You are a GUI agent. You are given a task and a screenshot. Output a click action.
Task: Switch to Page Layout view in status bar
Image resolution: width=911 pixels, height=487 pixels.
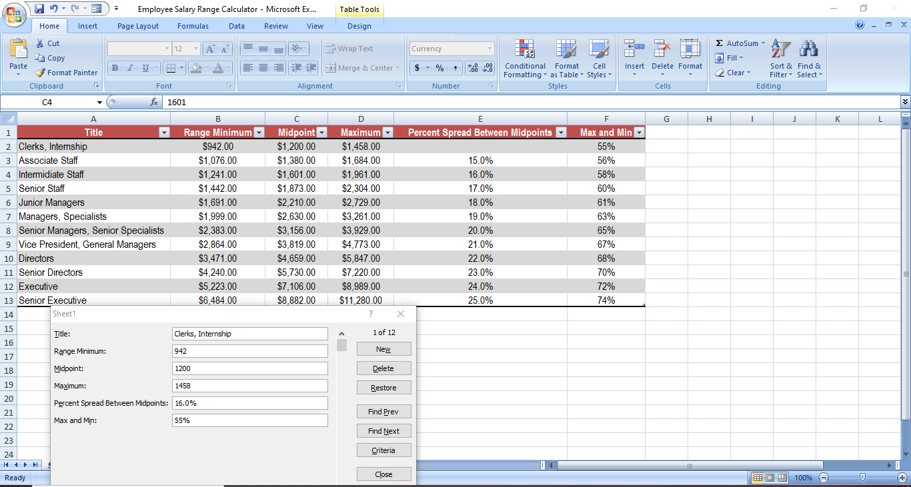770,478
